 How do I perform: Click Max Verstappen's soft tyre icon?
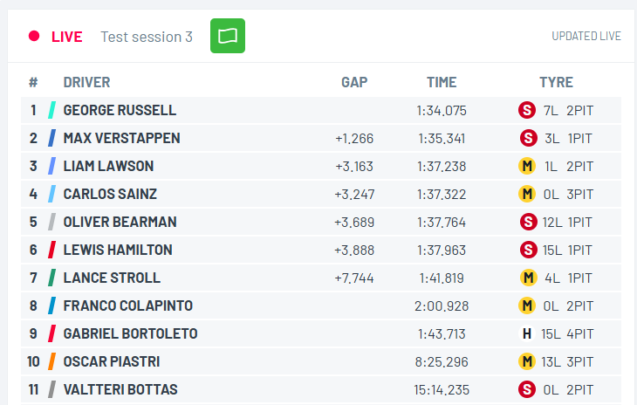pyautogui.click(x=526, y=138)
